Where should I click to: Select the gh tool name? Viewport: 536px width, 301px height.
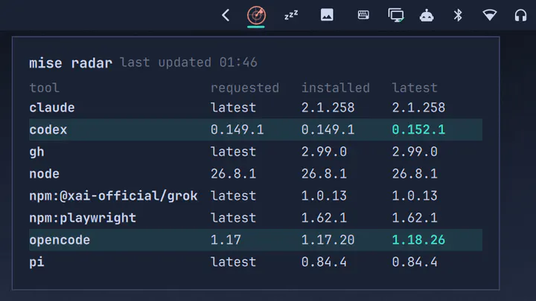tap(37, 152)
